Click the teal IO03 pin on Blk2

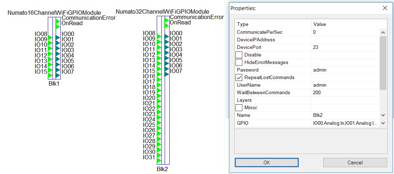pos(166,52)
